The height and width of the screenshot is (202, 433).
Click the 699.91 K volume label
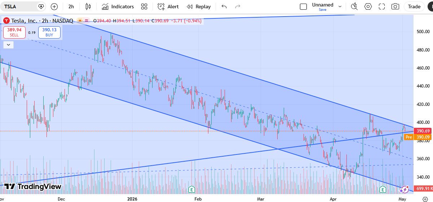[x=424, y=188]
